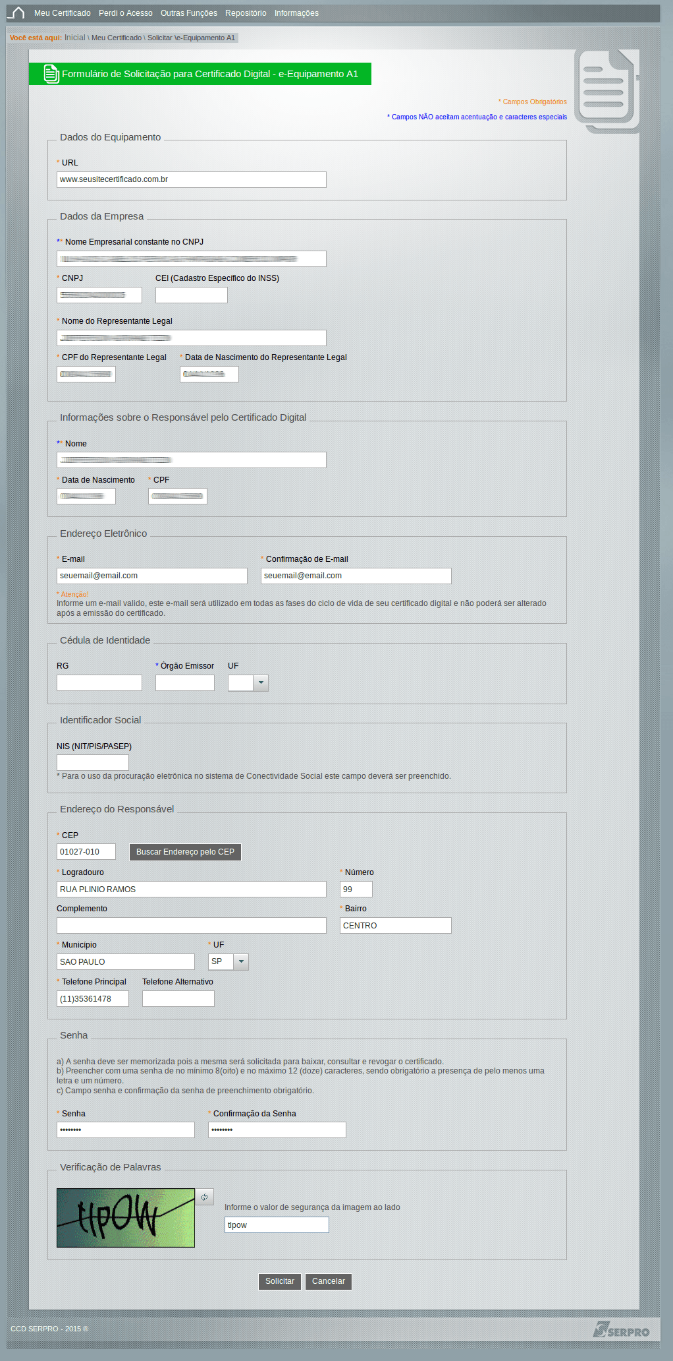Click the SERPRO logo in footer
The width and height of the screenshot is (673, 1361).
pos(621,1329)
